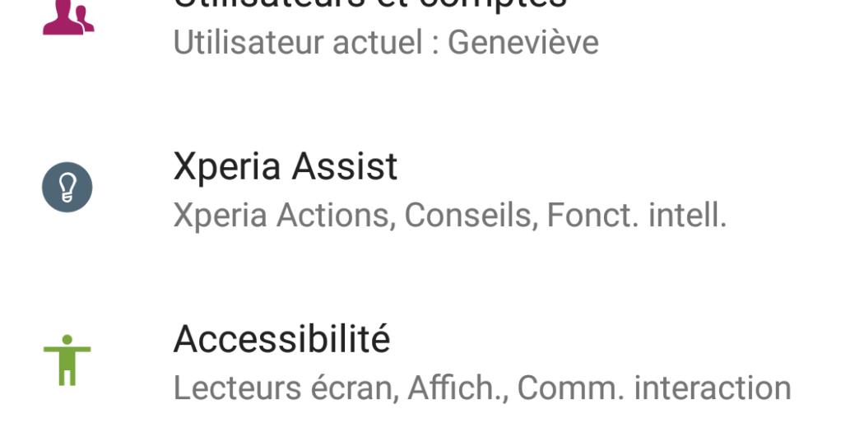
Task: Select the green Accessibilité person icon
Action: 67,360
